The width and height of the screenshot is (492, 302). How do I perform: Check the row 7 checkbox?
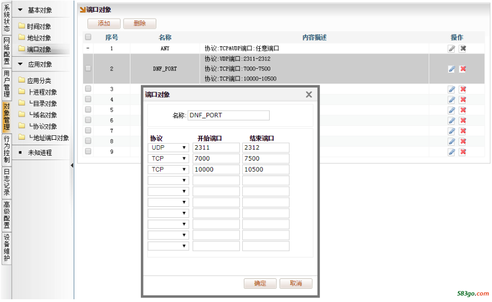point(88,130)
